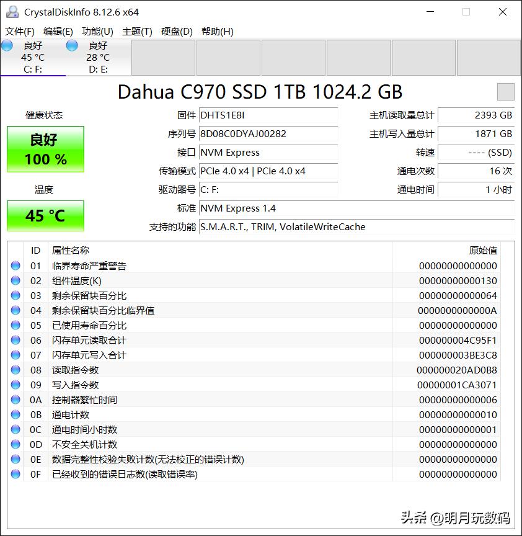The width and height of the screenshot is (522, 536).
Task: Click the status icon for 读取指令数
Action: point(15,370)
